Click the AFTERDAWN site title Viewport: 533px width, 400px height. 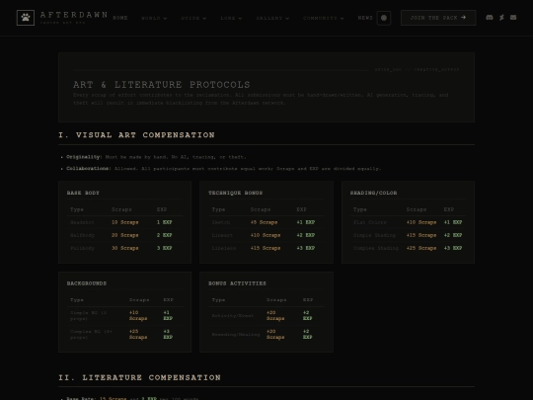(x=74, y=15)
